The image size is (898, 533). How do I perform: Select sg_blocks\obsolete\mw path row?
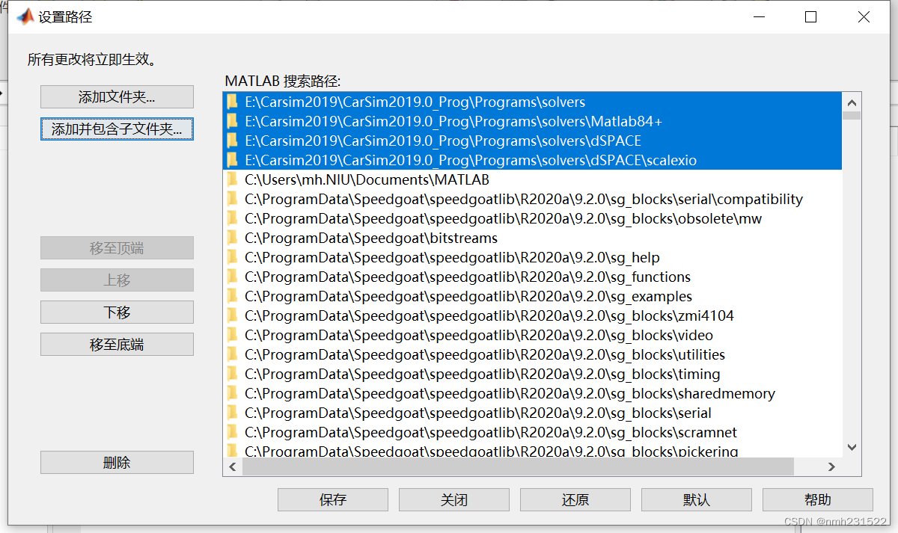533,218
